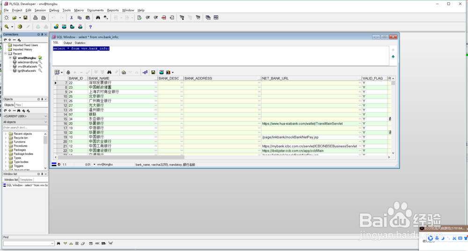The width and height of the screenshot is (468, 251).
Task: Click the lock Edit data icon in result toolbar
Action: coord(68,72)
